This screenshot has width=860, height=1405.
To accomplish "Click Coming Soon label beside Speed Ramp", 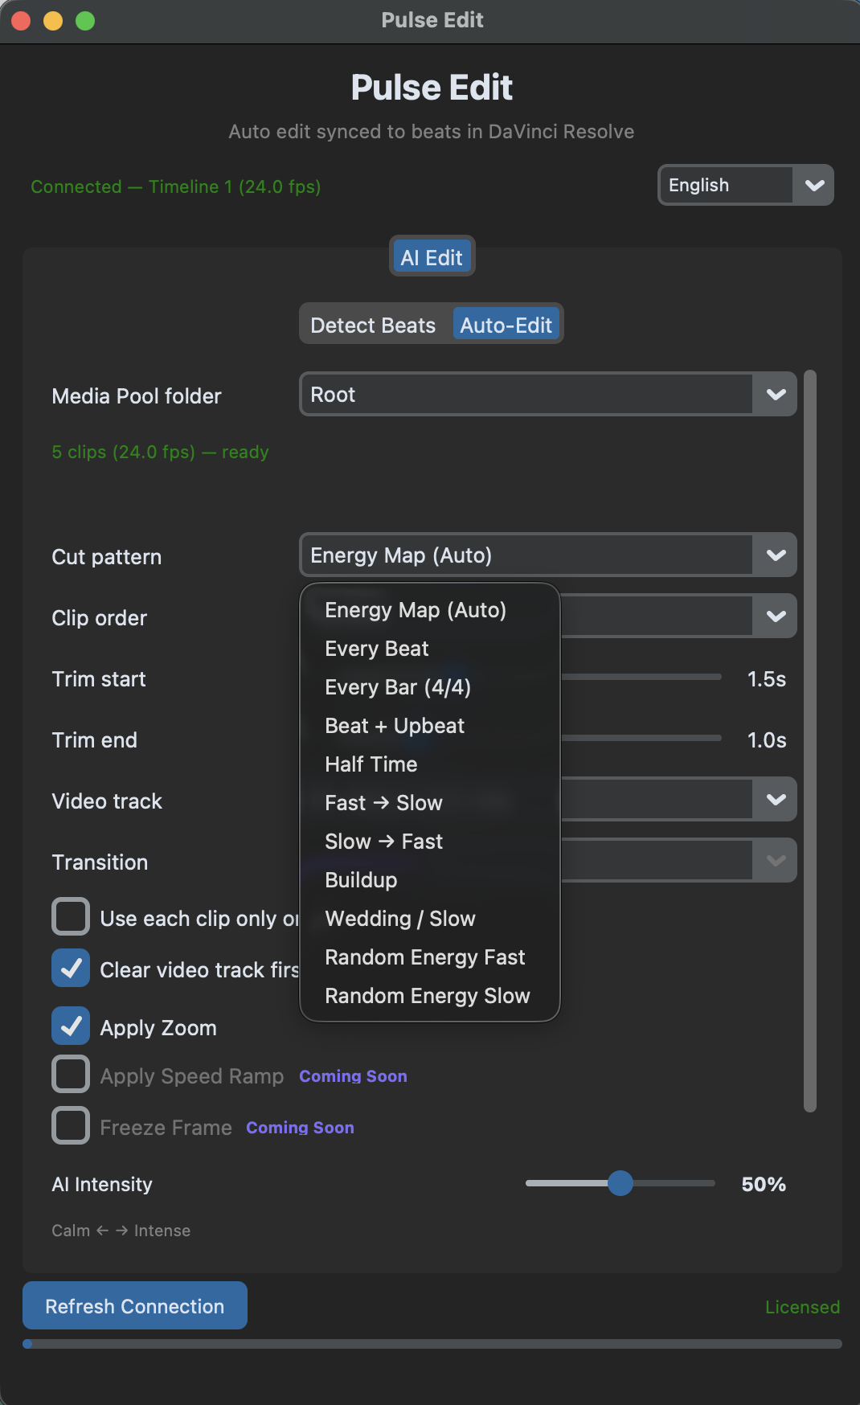I will tap(353, 1076).
